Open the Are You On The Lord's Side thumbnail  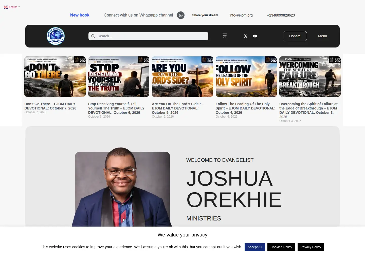click(182, 76)
